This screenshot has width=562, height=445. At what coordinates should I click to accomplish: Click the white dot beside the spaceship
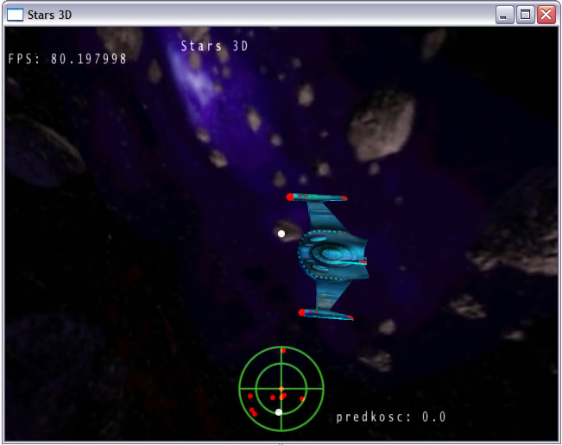tap(281, 234)
